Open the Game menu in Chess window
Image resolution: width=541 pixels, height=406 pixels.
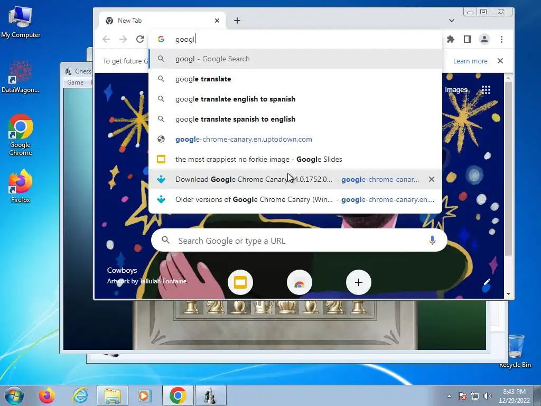coord(75,82)
